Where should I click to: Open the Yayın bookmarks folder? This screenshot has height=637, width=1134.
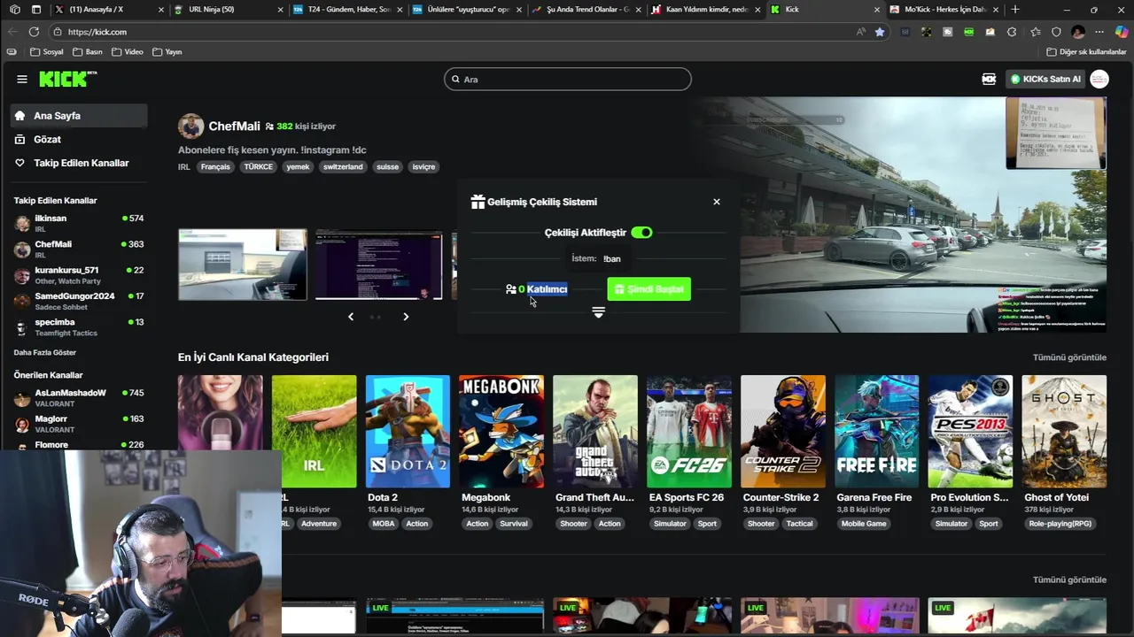167,51
